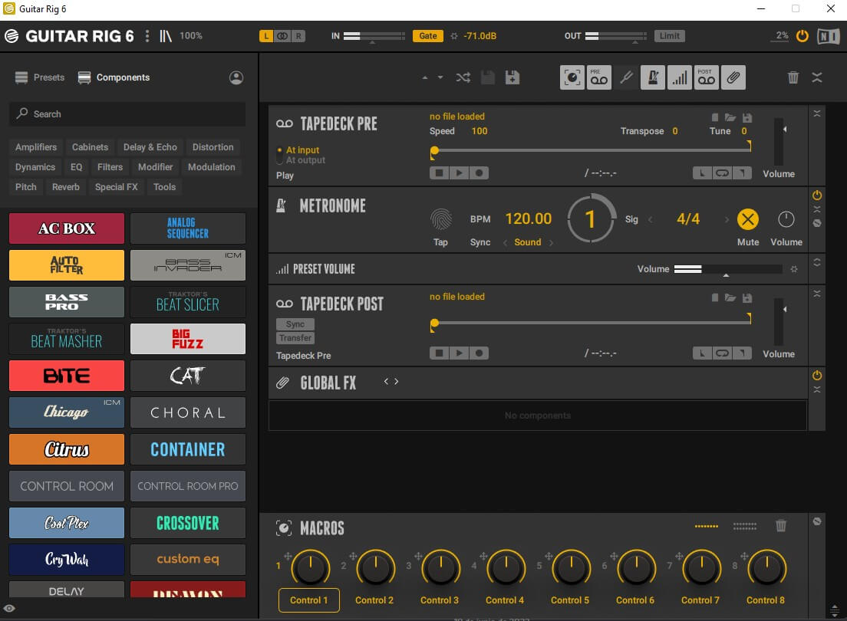Screen dimensions: 847x621
Task: Toggle Preset Volume in the toolbar
Action: (680, 77)
